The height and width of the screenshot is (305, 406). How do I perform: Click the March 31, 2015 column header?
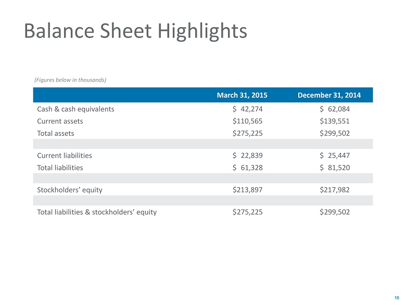pyautogui.click(x=242, y=95)
